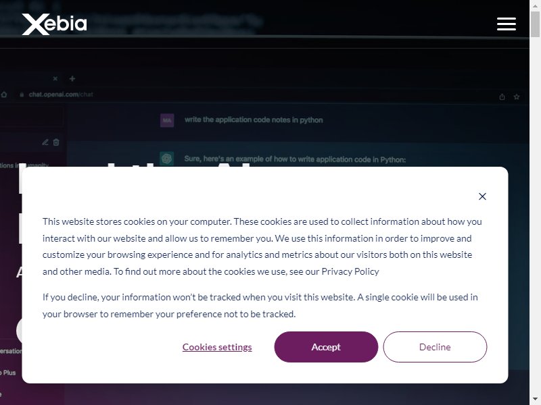
Task: Click the star bookmark icon in background image
Action: click(x=517, y=97)
